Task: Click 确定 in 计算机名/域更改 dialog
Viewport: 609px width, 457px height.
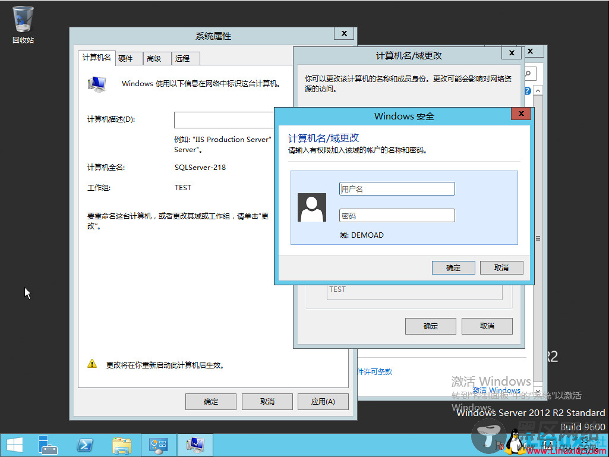Action: pyautogui.click(x=430, y=326)
